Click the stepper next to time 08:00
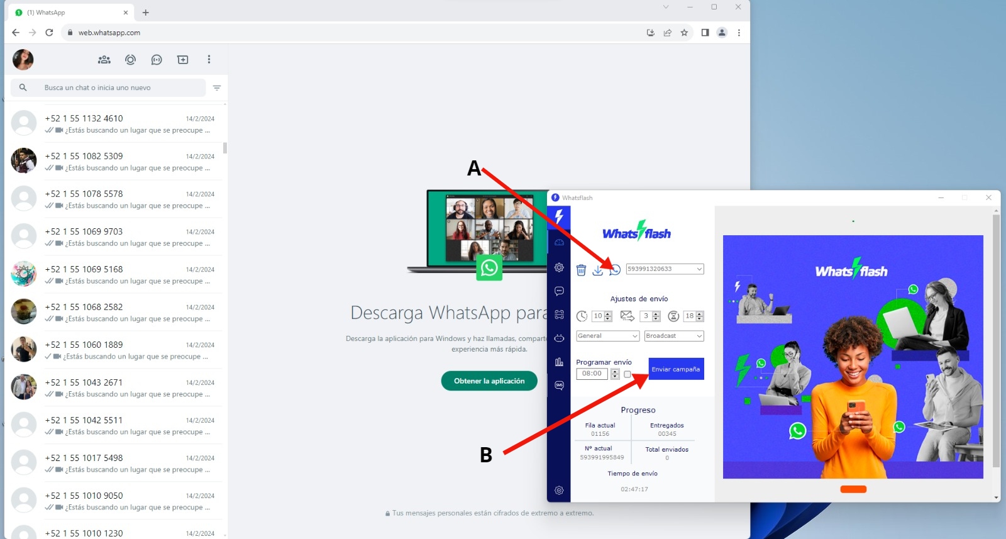The height and width of the screenshot is (539, 1006). 615,374
